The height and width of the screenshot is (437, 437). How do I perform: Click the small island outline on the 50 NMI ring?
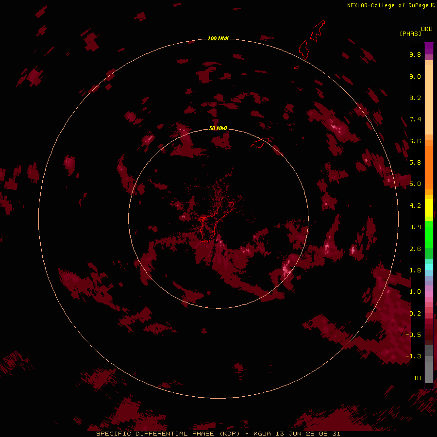pos(260,143)
